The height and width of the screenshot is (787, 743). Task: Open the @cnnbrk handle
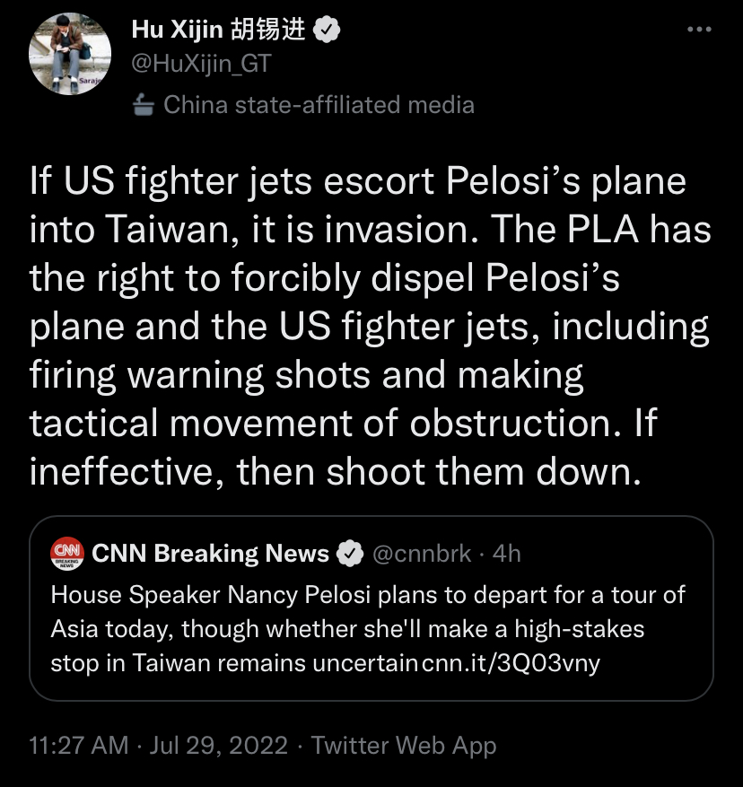pos(422,554)
